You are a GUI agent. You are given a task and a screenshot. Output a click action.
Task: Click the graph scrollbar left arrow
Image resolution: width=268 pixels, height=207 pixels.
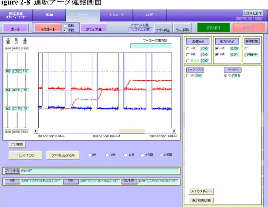click(36, 131)
